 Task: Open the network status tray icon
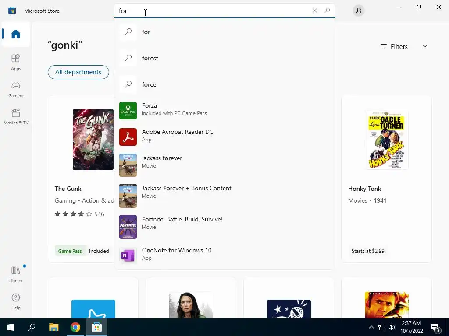(382, 327)
